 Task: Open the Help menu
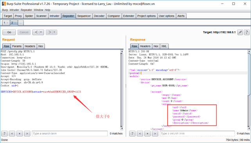[47, 10]
